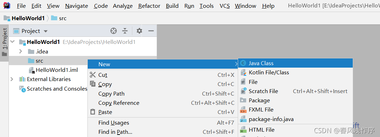Viewport: 380px width, 137px height.
Task: Expand External Libraries node
Action: tap(12, 79)
